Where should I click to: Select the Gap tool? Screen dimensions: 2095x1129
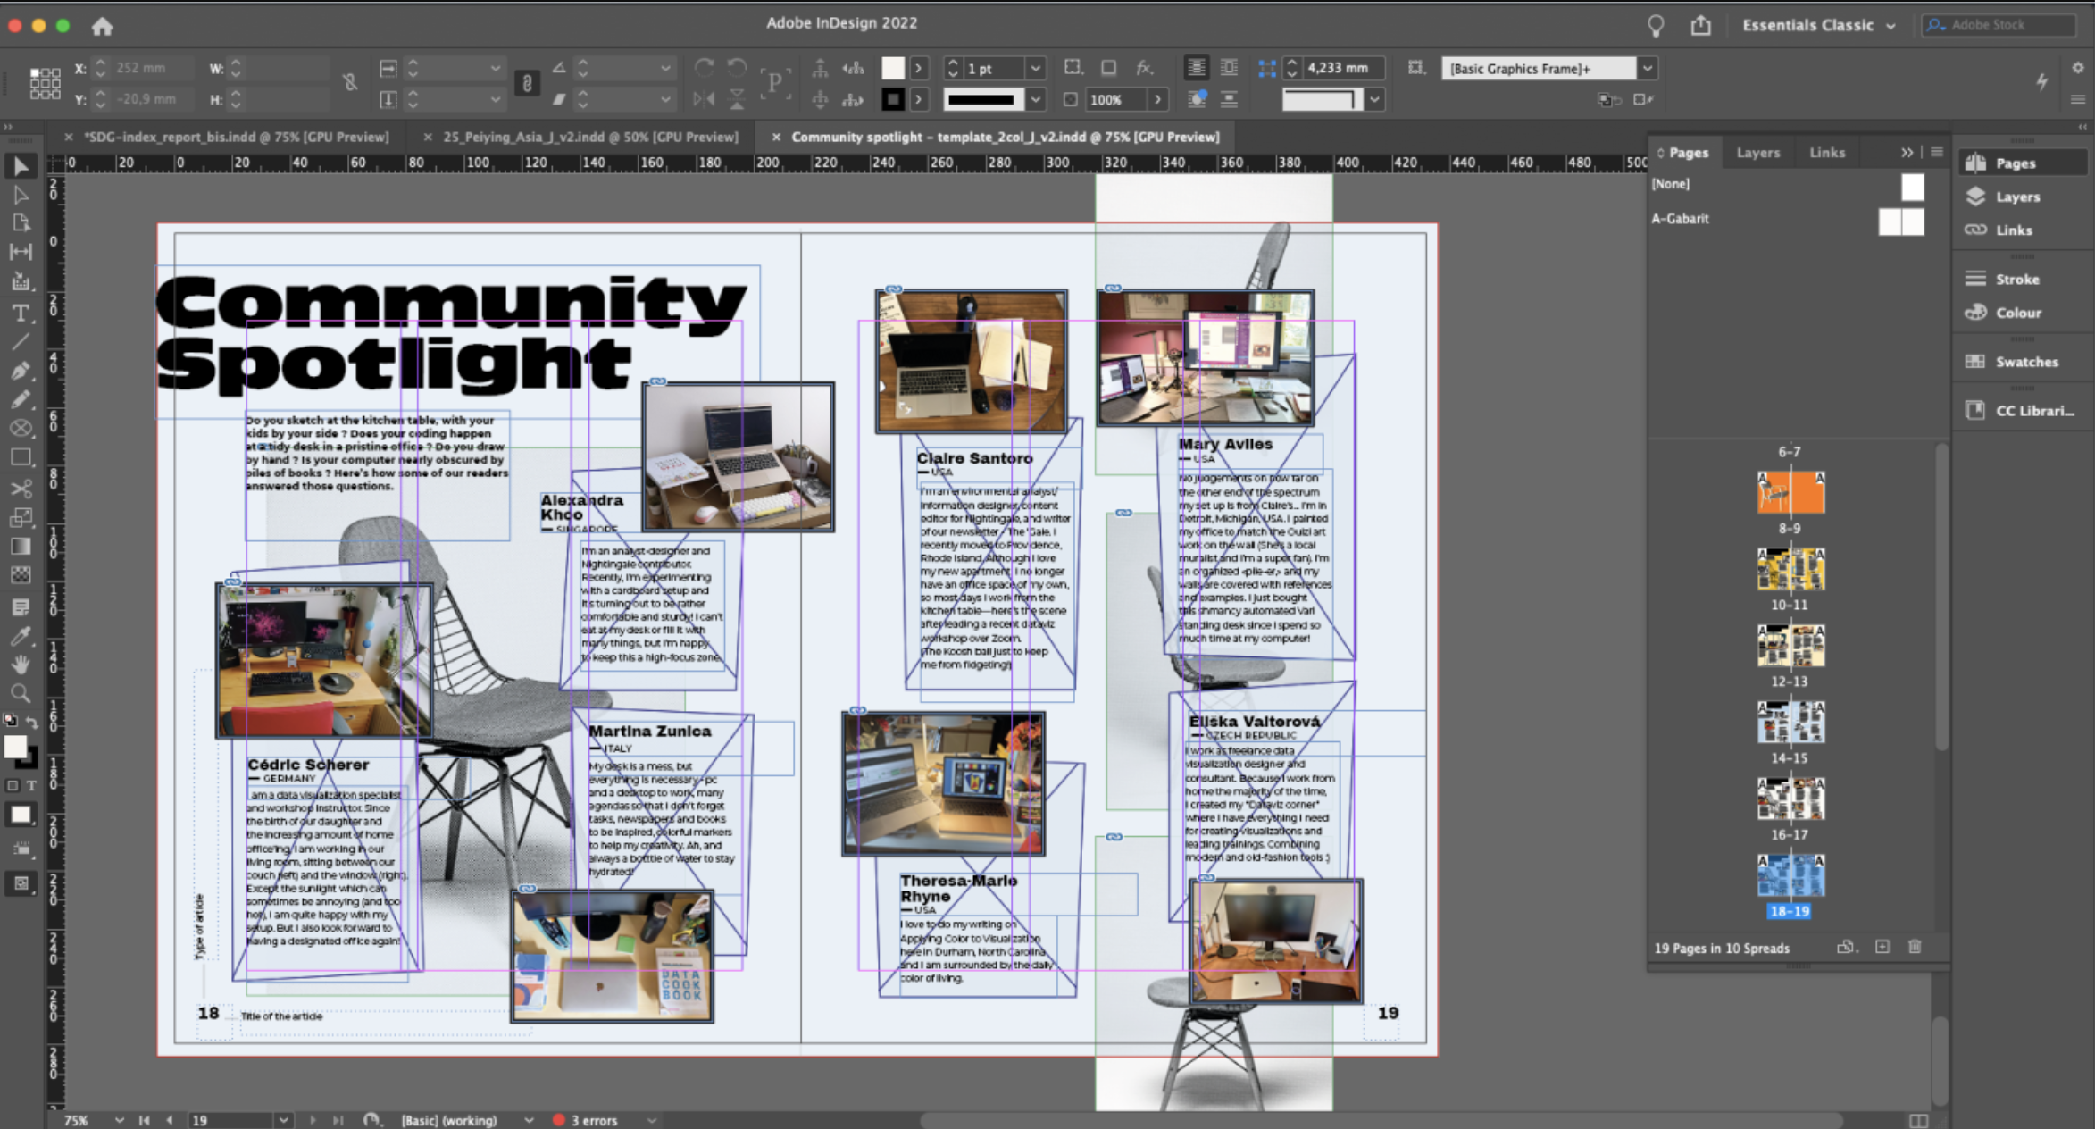[x=20, y=253]
